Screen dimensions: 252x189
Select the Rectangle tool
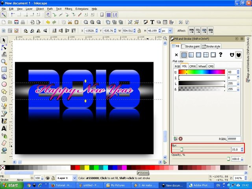[4, 69]
